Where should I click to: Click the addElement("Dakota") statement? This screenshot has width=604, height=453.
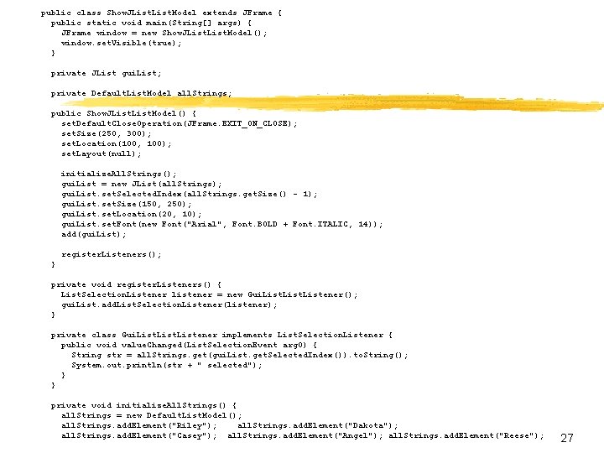(318, 425)
